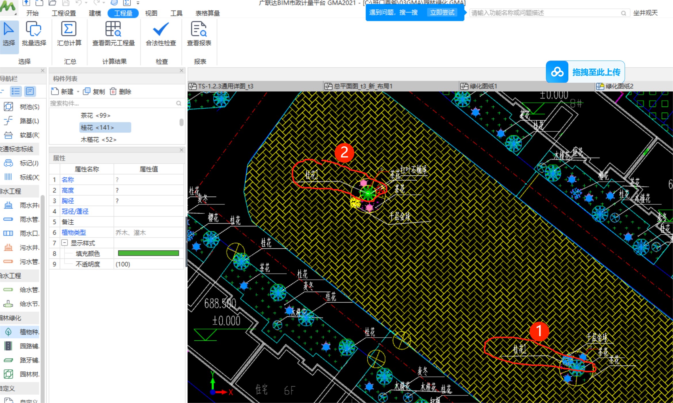Select 污水管 sewage pipe item
This screenshot has height=403, width=673.
click(22, 261)
